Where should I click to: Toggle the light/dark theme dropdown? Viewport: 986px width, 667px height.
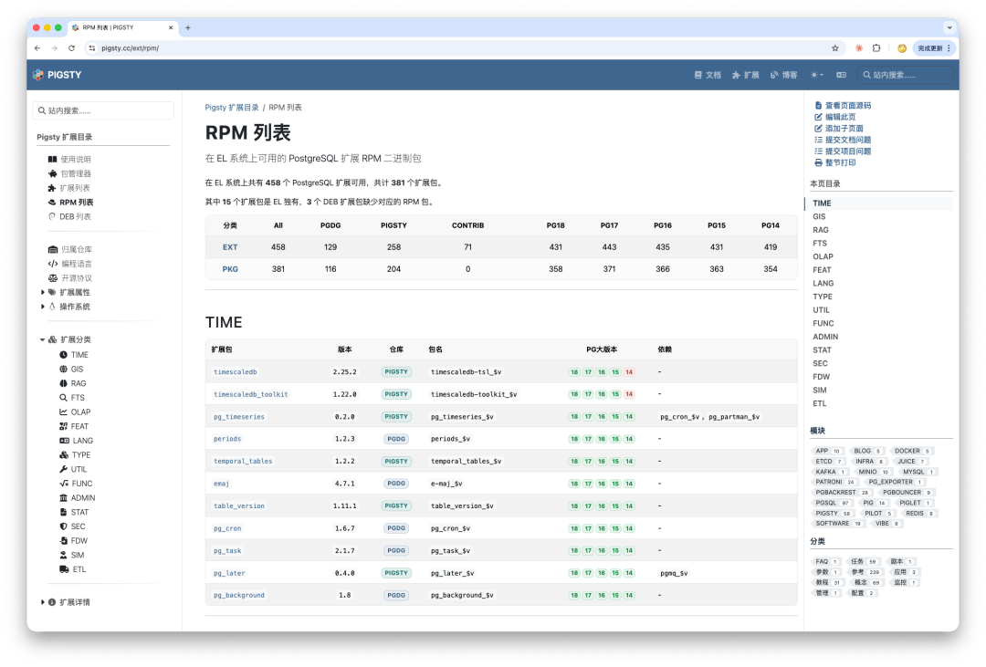(817, 75)
